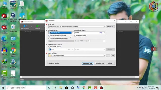The image size is (161, 90).
Task: Switch to green Camtasia taskbar icon
Action: pos(90,88)
